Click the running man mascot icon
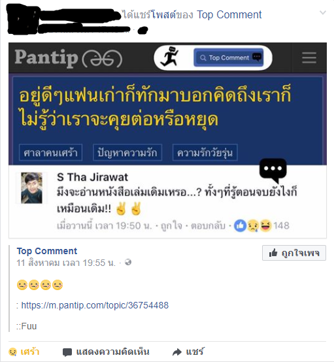Screen dimensions: 334x362 (x=170, y=56)
